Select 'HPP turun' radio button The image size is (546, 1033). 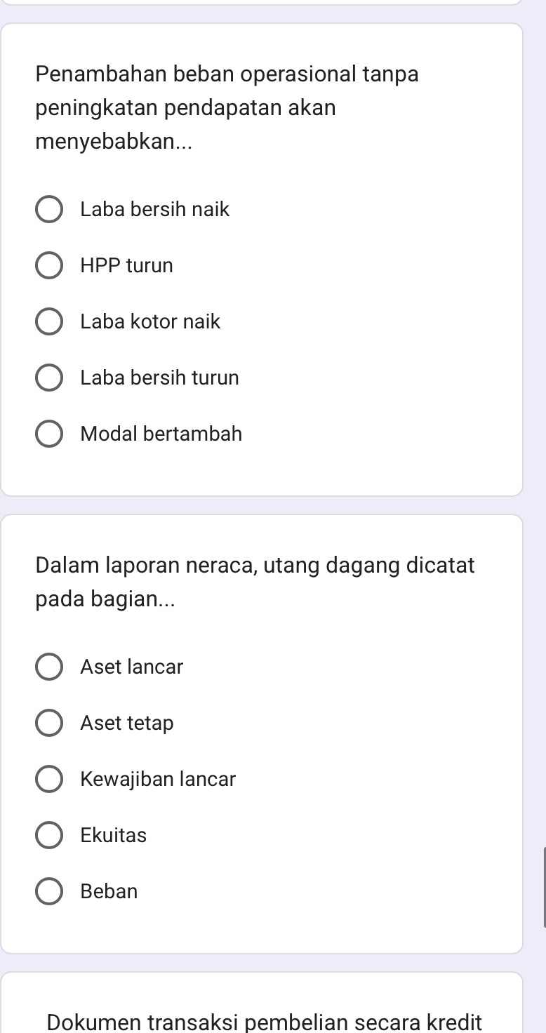(49, 265)
